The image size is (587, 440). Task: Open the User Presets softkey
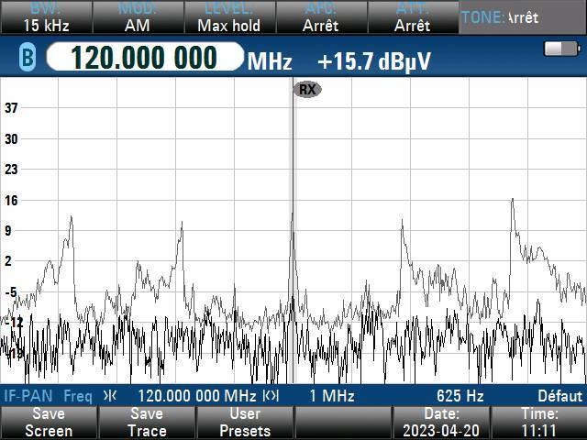[x=245, y=423]
